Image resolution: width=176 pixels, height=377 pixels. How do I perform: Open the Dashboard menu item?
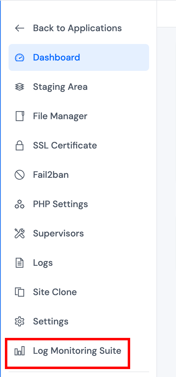click(x=79, y=57)
